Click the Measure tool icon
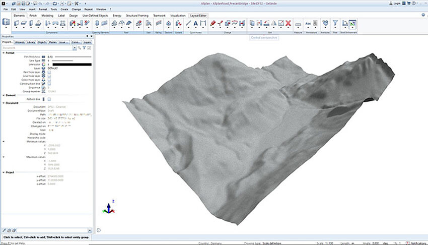 (298, 24)
